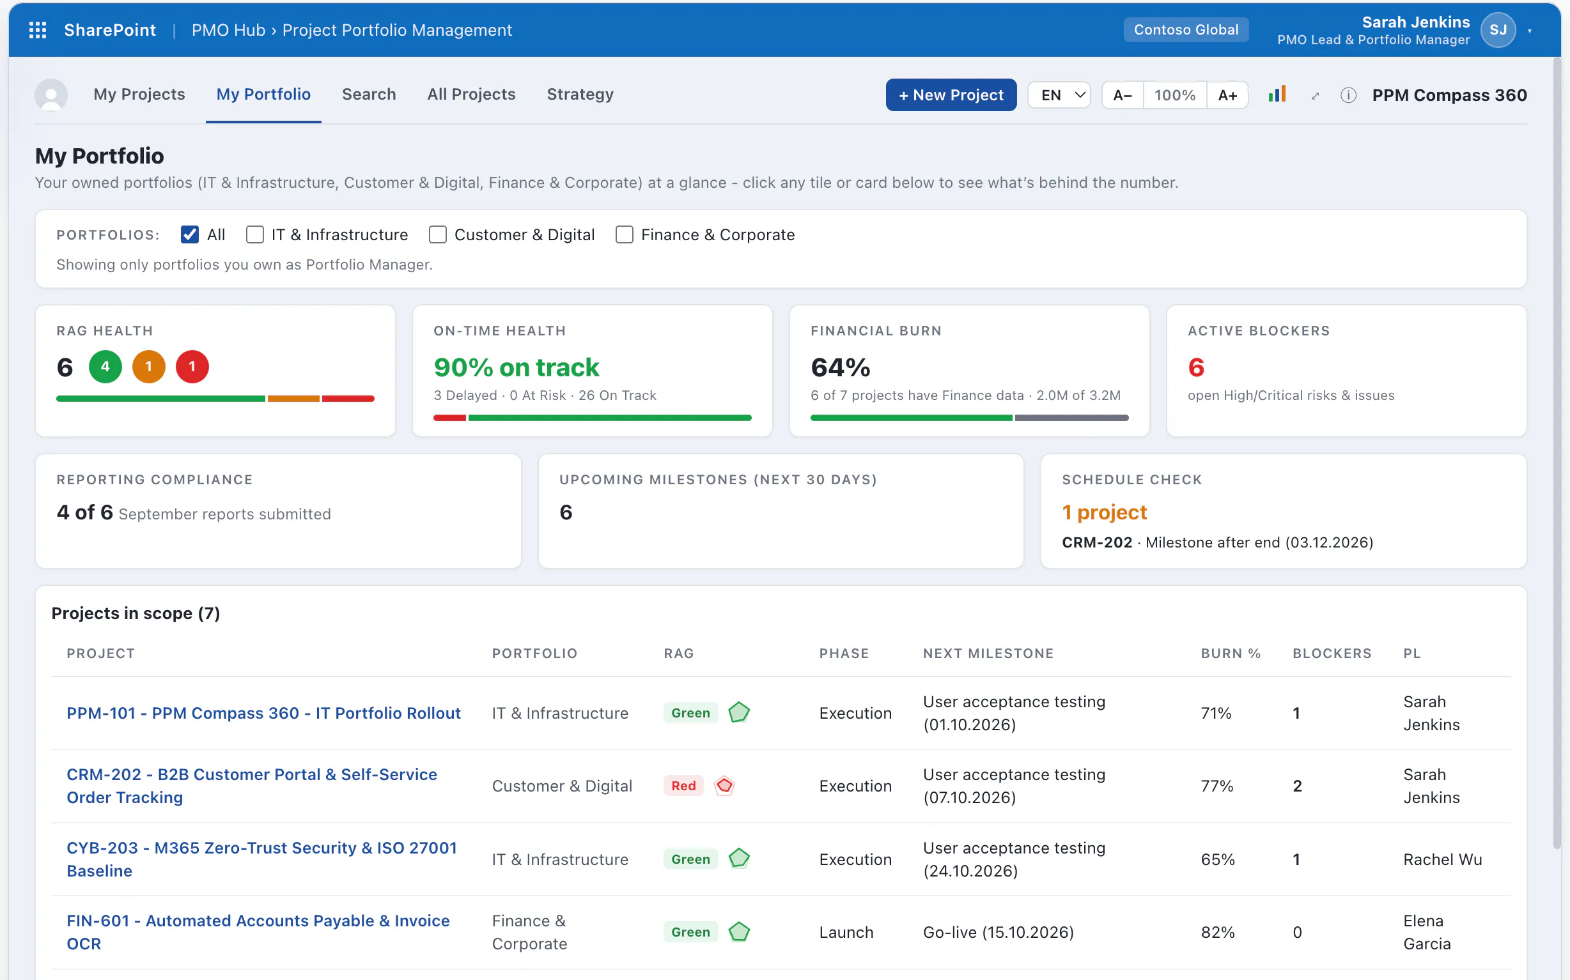Viewport: 1570px width, 980px height.
Task: Open the Strategy tab
Action: [580, 95]
